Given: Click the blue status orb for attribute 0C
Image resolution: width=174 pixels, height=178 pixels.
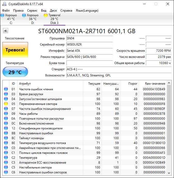Looking at the screenshot, I should coord(6,123).
